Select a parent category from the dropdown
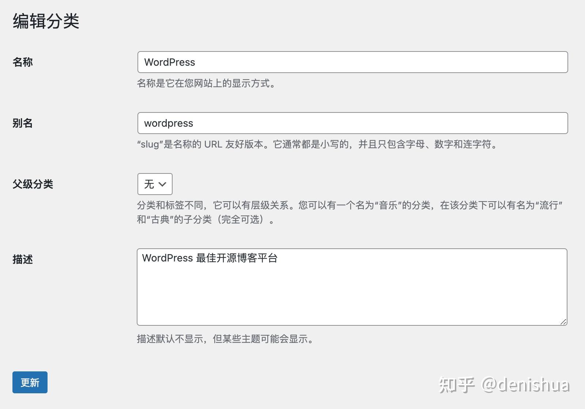The height and width of the screenshot is (409, 585). pos(154,184)
